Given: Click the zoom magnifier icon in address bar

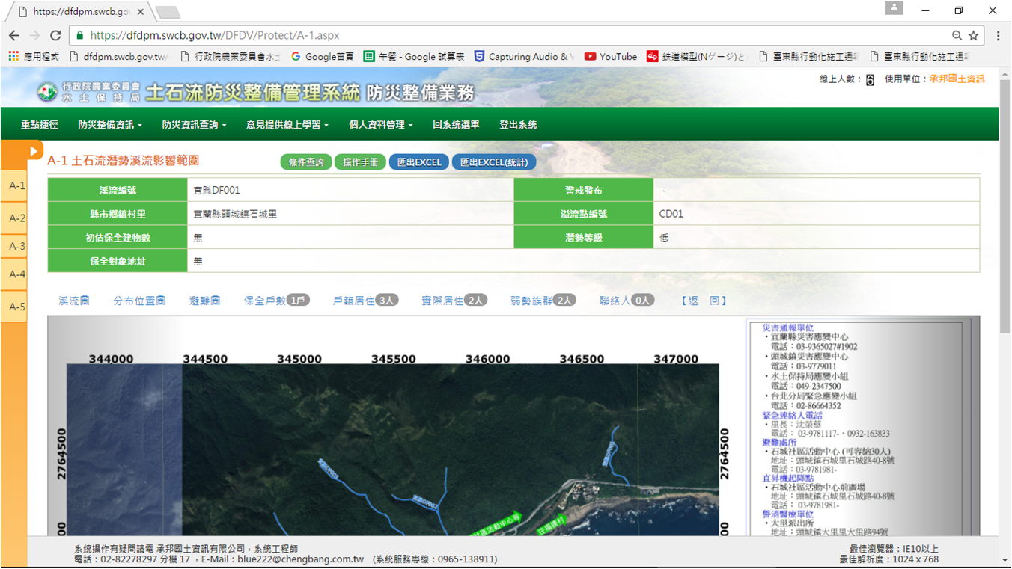Looking at the screenshot, I should click(957, 35).
